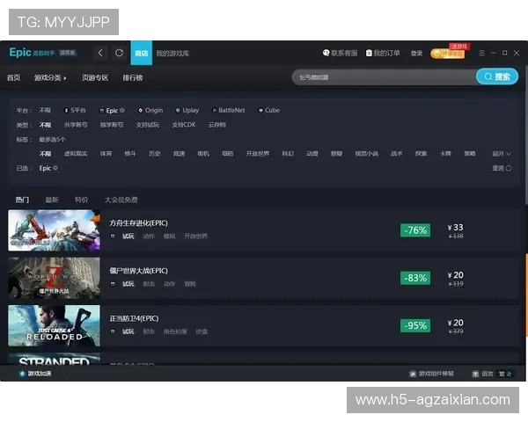Open 联系客服 customer service

click(340, 53)
